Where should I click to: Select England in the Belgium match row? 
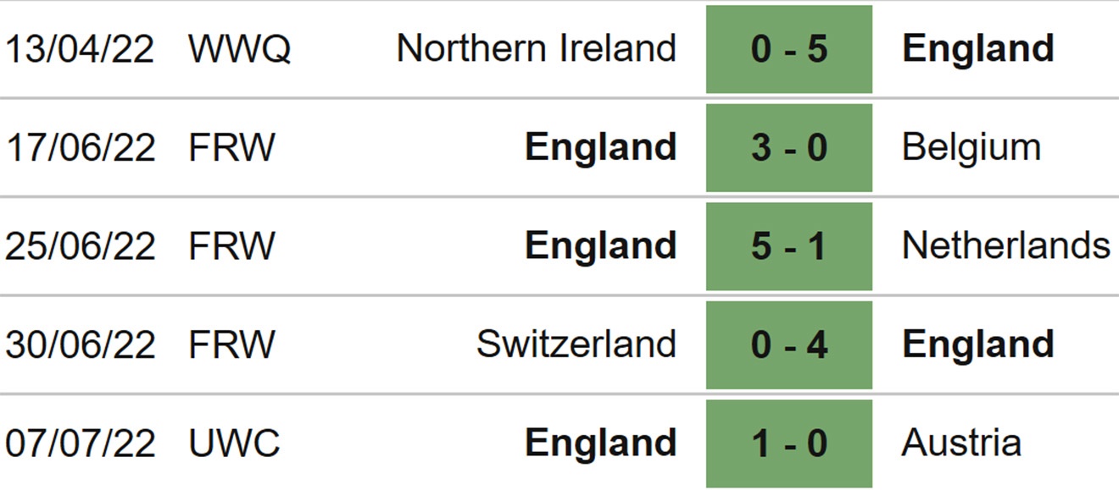[601, 148]
